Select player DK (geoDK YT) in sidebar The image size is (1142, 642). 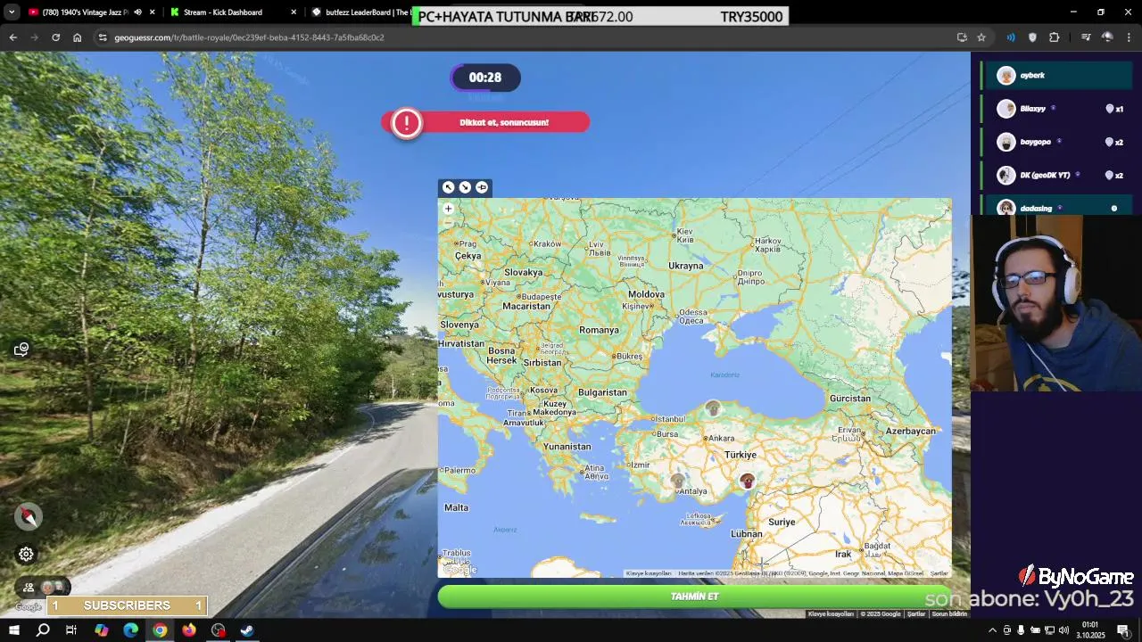[x=1056, y=175]
